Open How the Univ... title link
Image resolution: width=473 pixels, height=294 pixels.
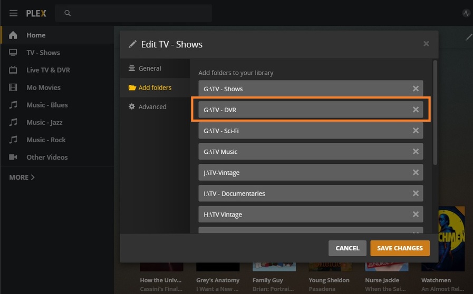tap(161, 280)
